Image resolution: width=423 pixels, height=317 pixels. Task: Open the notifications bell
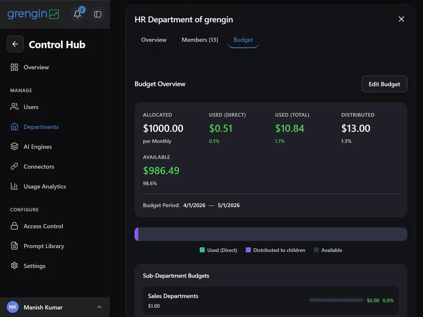click(x=77, y=14)
